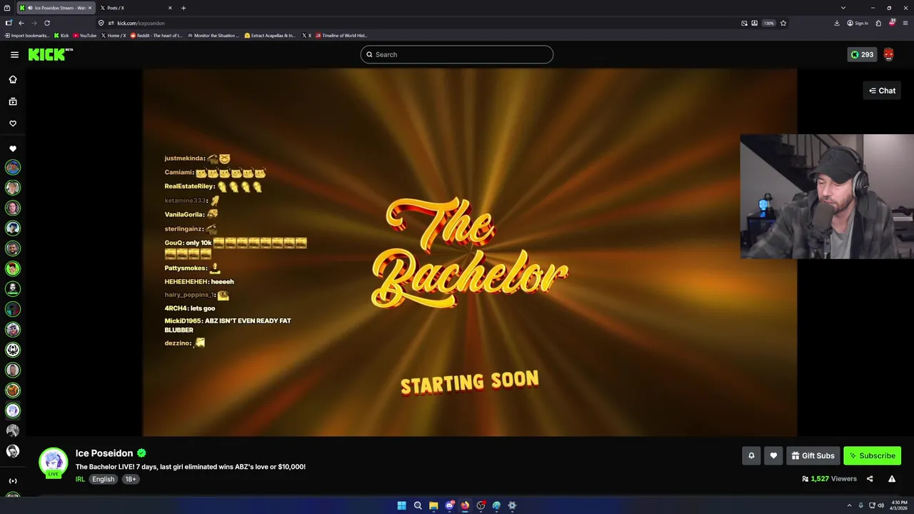Open Extract Acapellas bookmark
Screen dimensions: 914x514
[270, 35]
